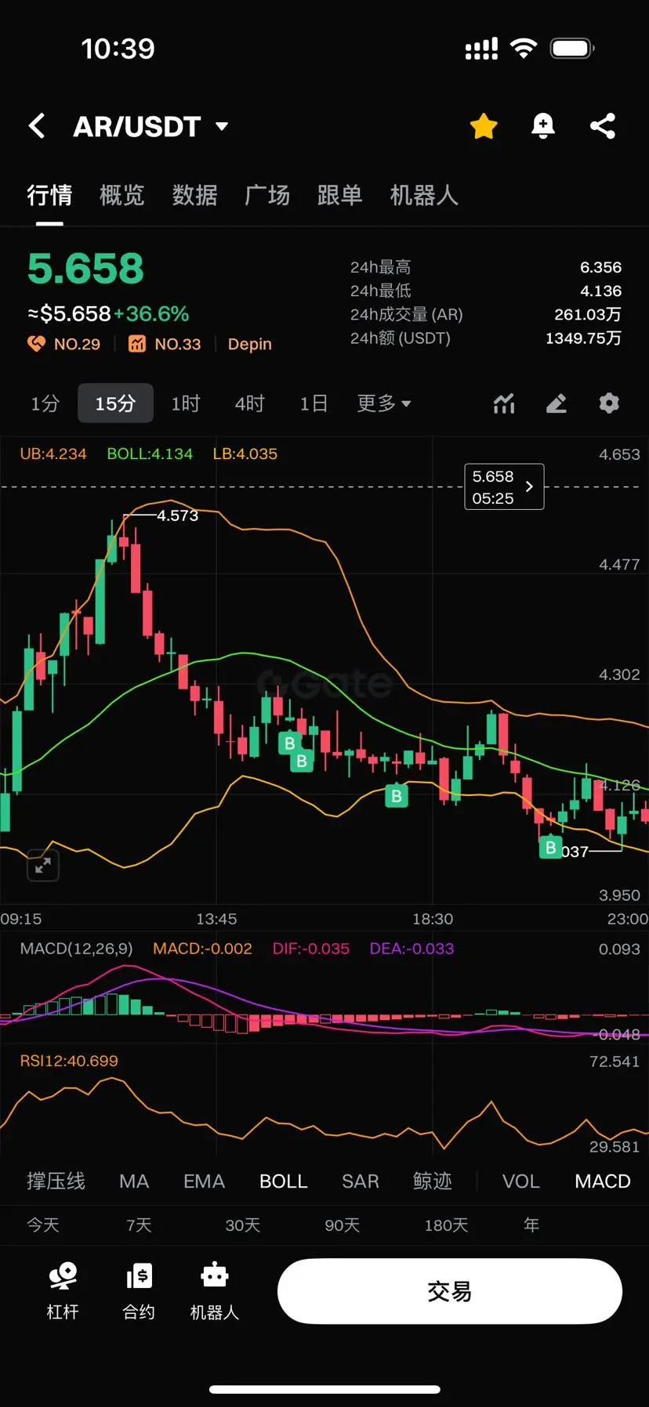The image size is (649, 1407).
Task: Toggle the BOLL indicator
Action: pyautogui.click(x=284, y=1181)
